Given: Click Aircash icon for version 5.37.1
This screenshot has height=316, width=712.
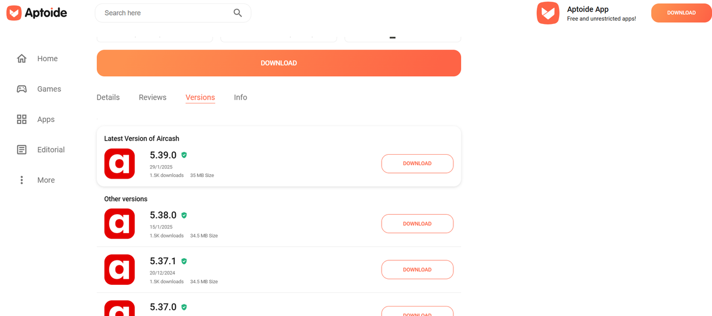Looking at the screenshot, I should coord(120,270).
